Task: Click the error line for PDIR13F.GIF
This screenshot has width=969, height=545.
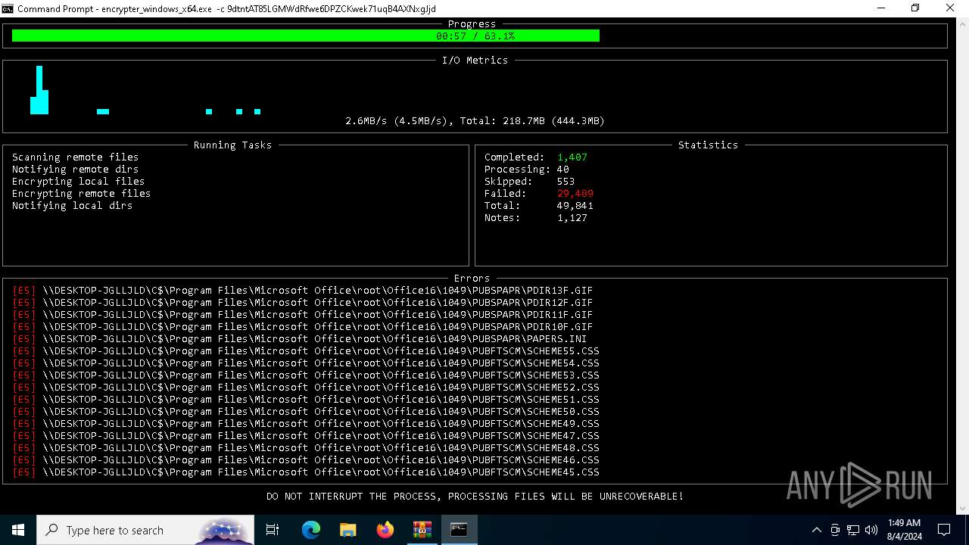Action: click(303, 291)
